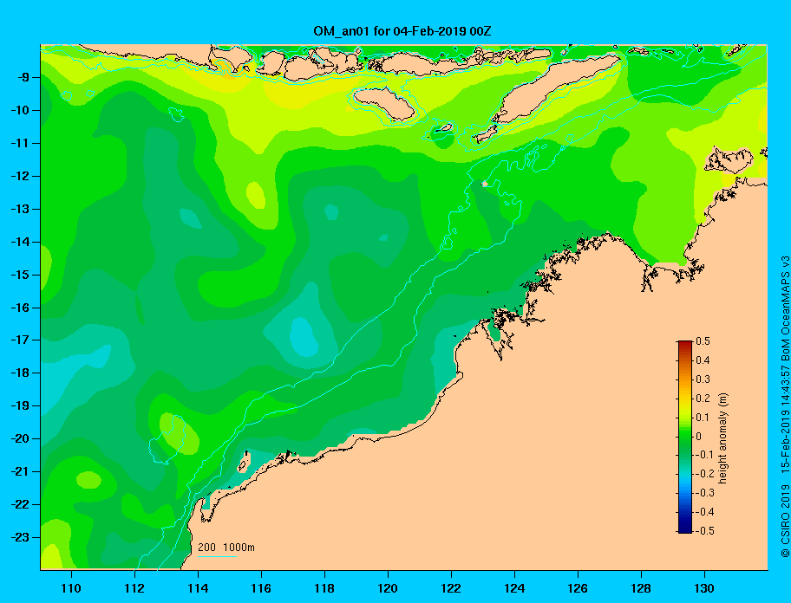Click the "200 1000m" depth contour legend text
Image resolution: width=791 pixels, height=603 pixels.
226,548
